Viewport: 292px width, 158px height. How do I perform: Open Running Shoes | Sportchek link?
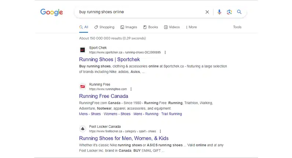pyautogui.click(x=109, y=60)
